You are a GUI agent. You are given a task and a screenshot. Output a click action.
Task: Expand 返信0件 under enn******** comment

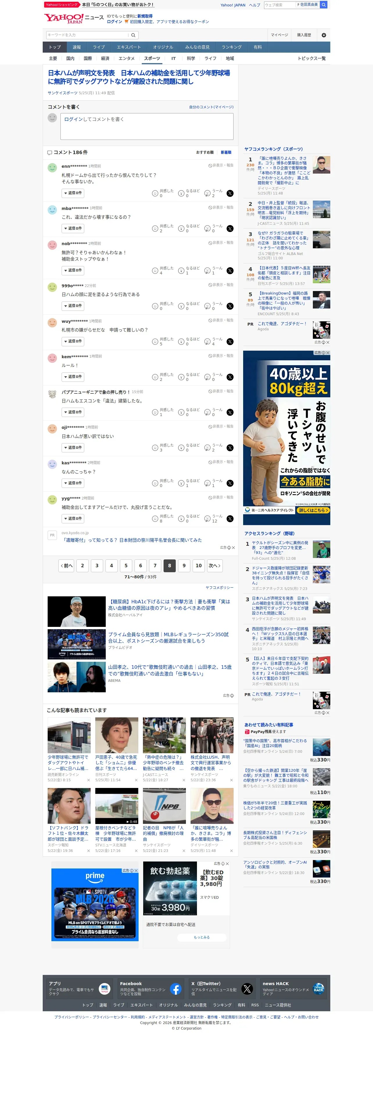[73, 193]
